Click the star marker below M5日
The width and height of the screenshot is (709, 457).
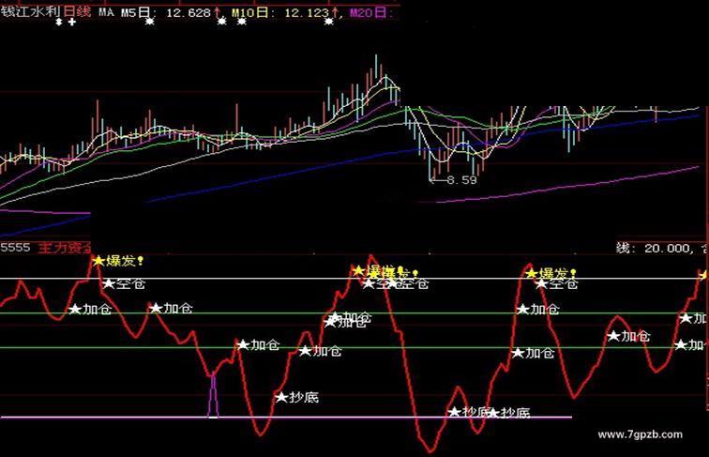[150, 22]
